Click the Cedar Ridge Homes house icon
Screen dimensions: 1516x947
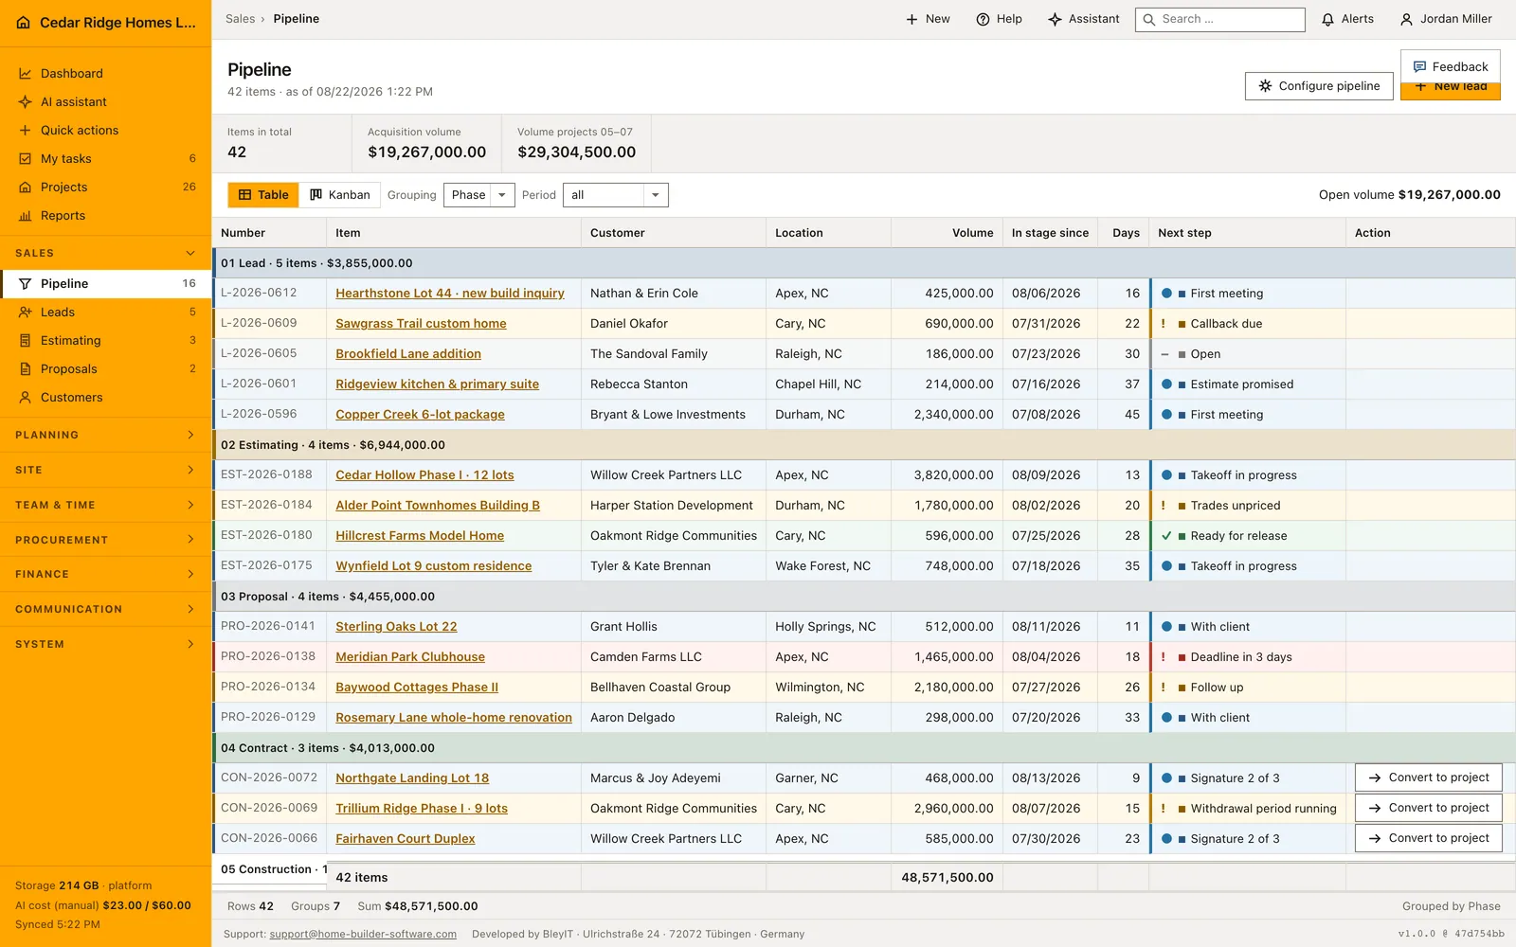(24, 23)
